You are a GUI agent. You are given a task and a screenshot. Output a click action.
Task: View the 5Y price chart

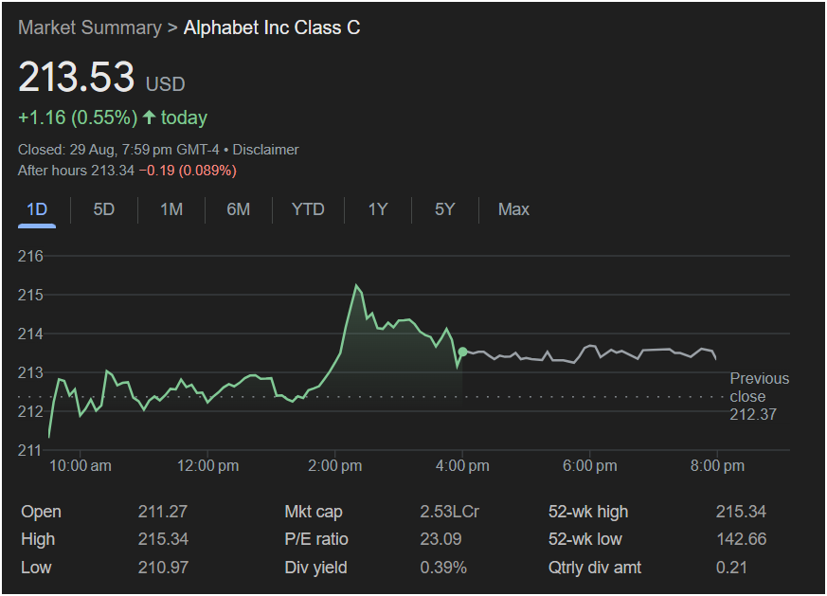point(445,209)
